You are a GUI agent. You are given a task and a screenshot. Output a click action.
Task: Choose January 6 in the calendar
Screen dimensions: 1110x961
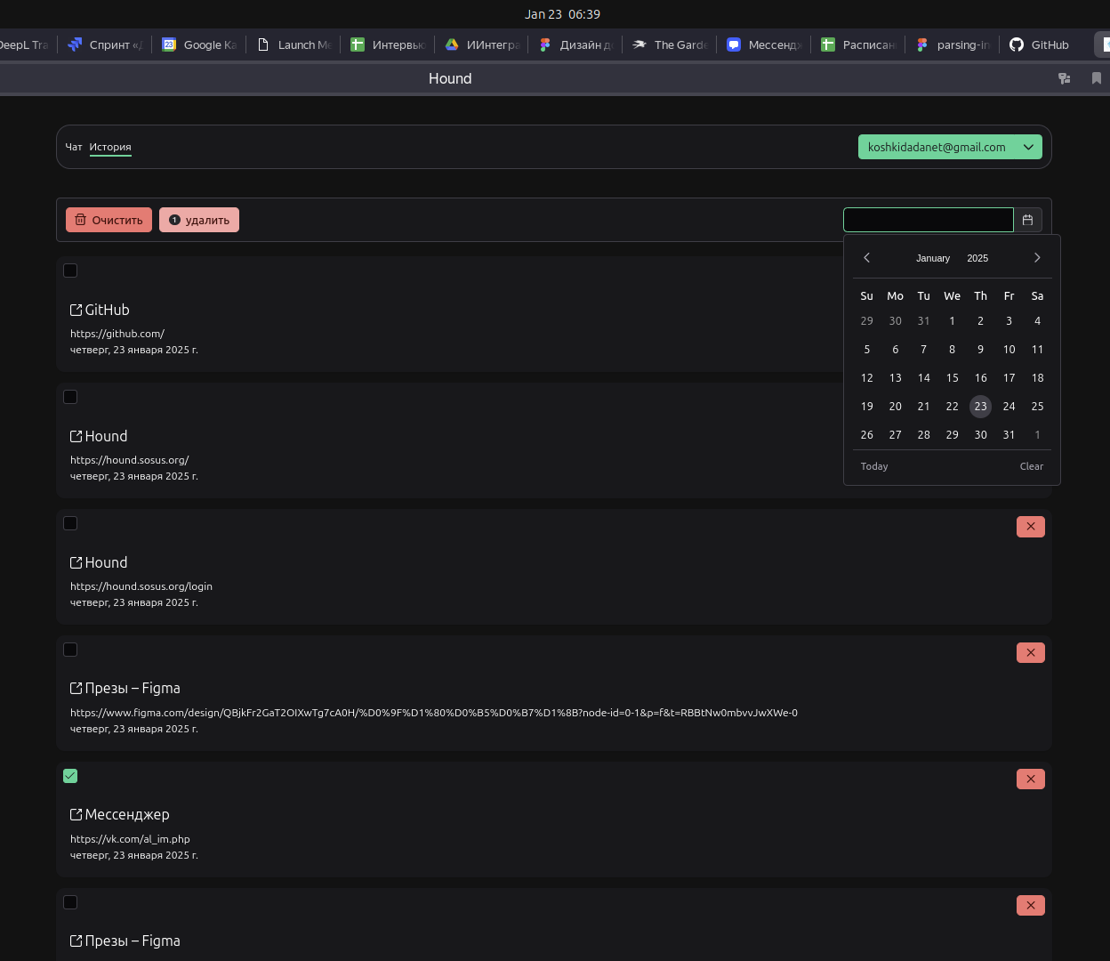[x=896, y=350]
